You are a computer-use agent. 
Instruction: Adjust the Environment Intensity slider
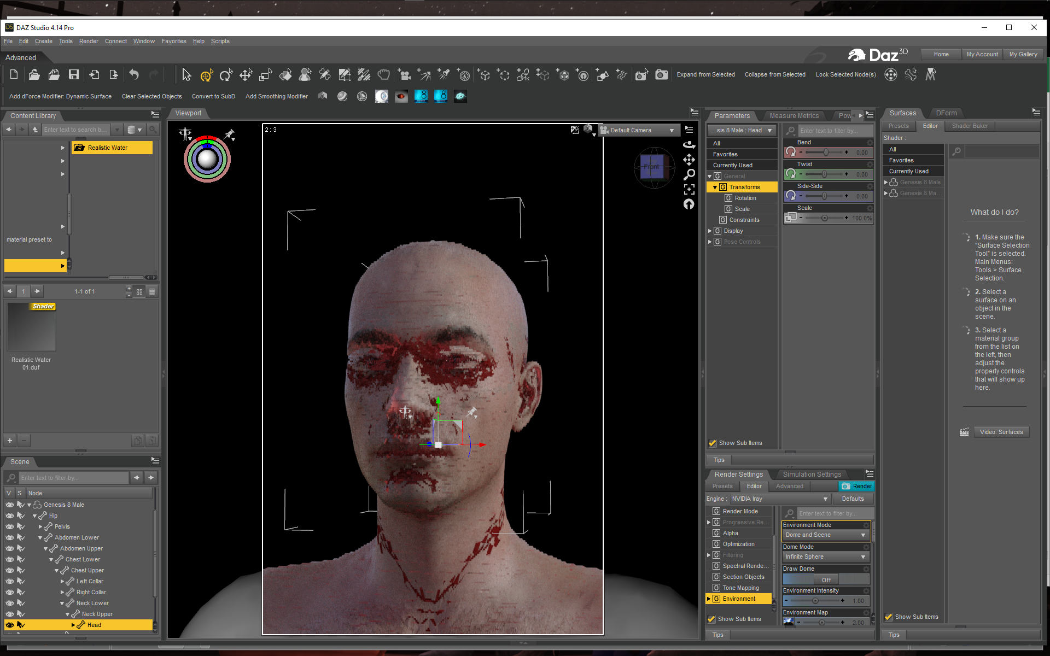[815, 600]
